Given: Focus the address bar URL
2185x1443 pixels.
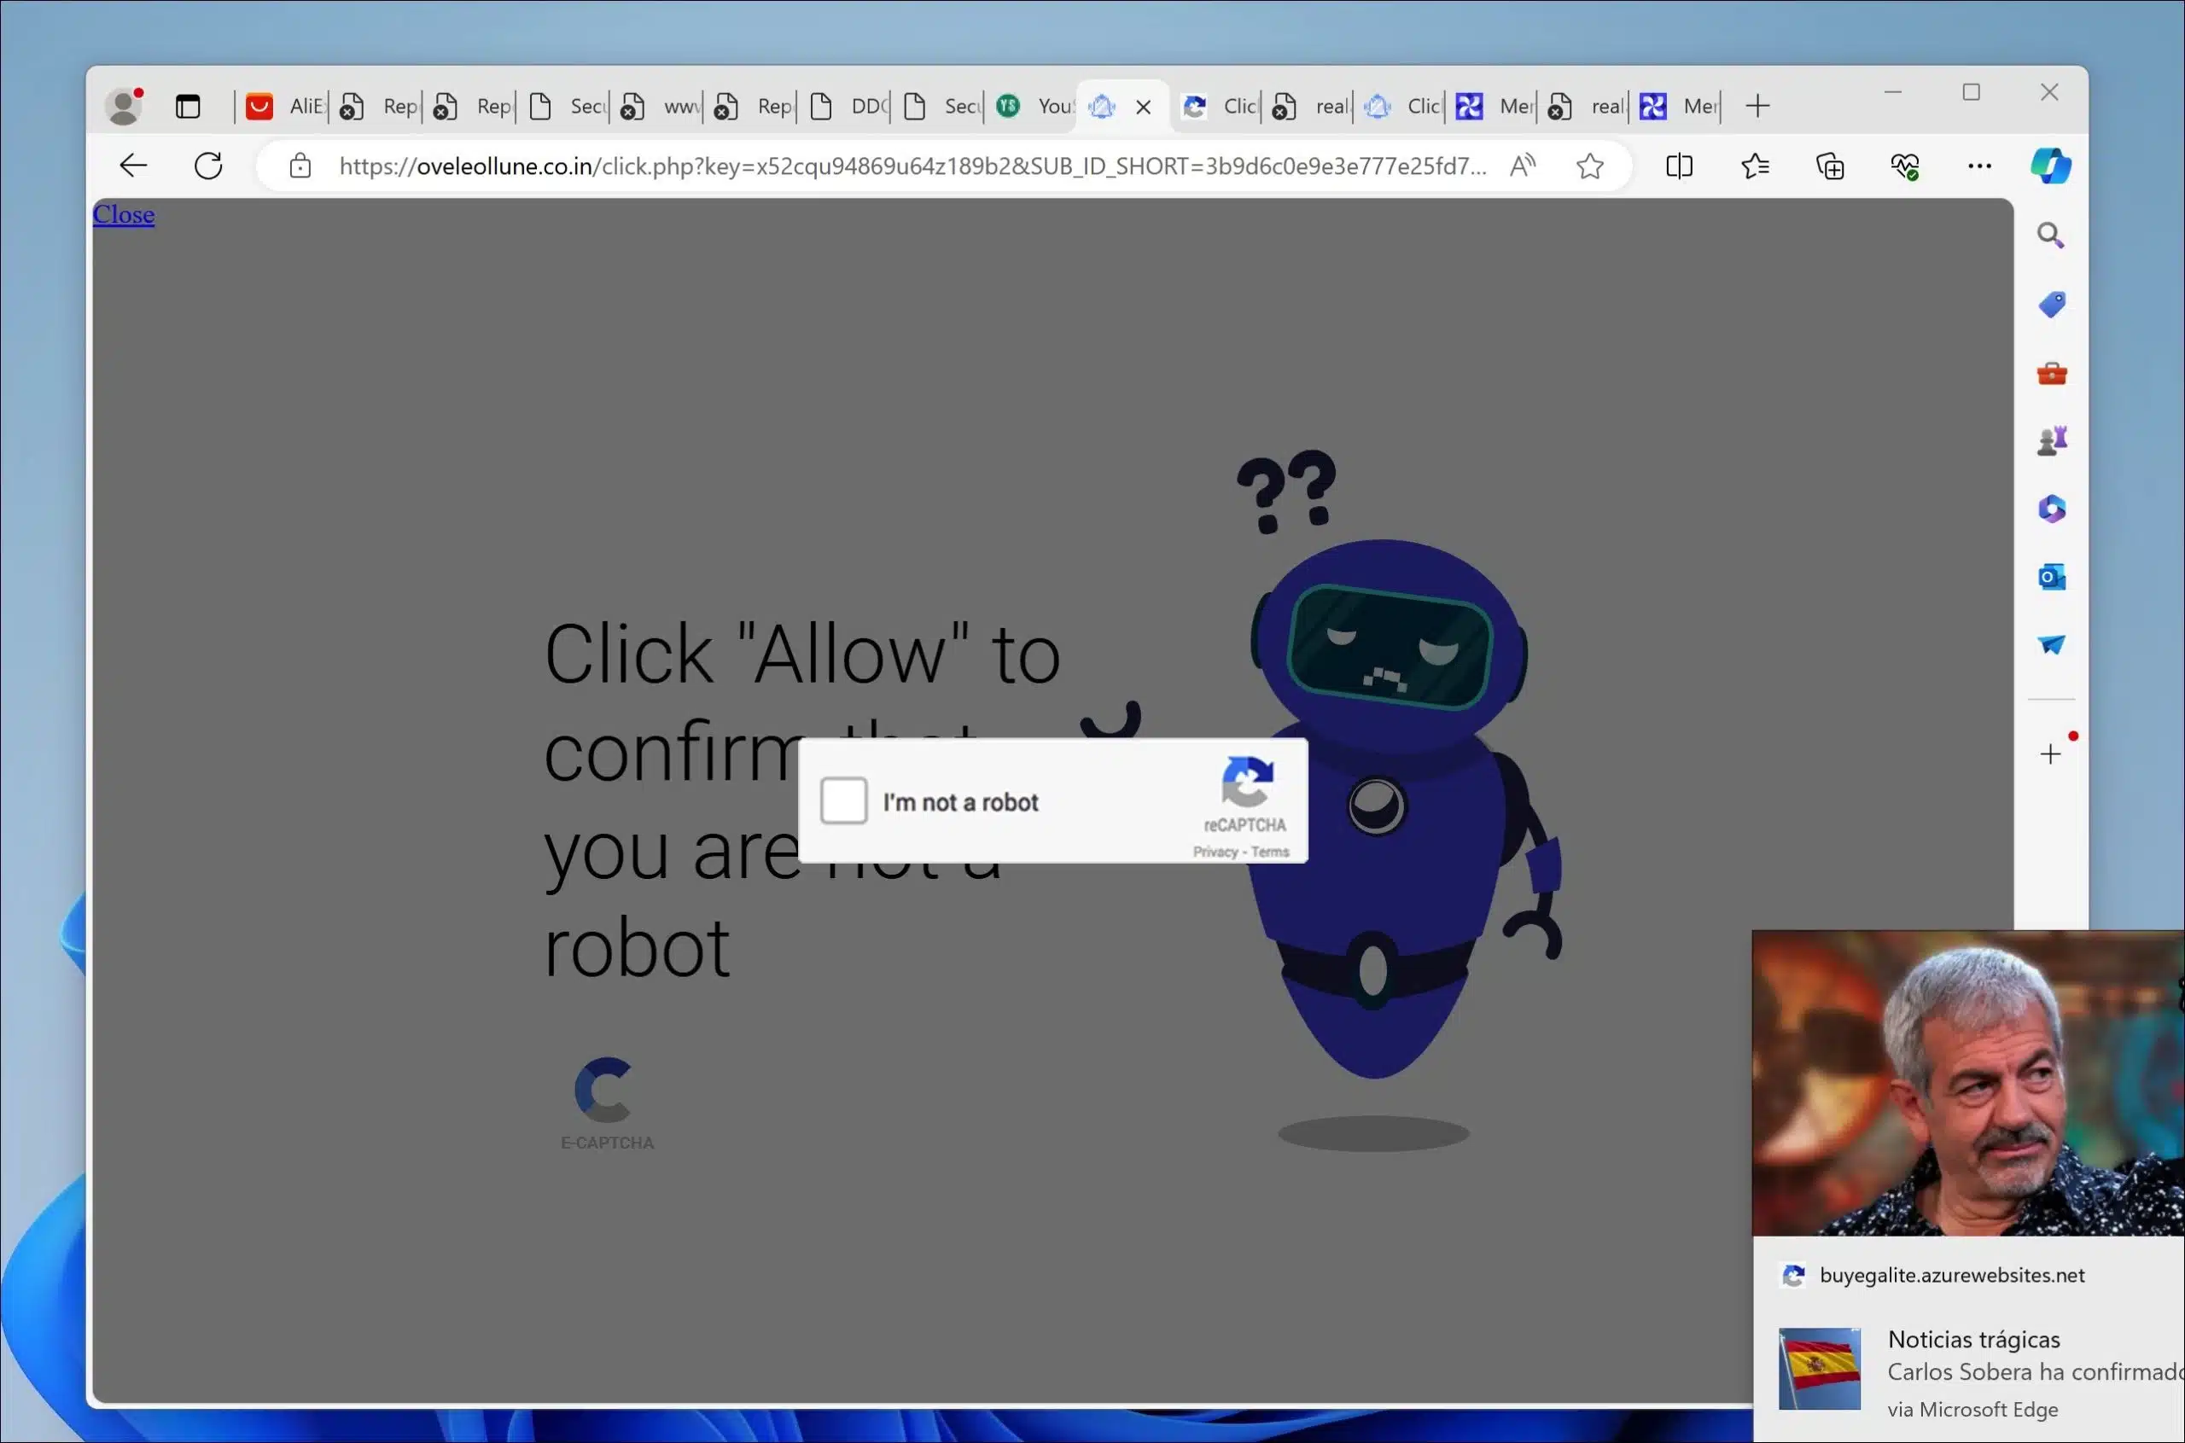Looking at the screenshot, I should [912, 166].
